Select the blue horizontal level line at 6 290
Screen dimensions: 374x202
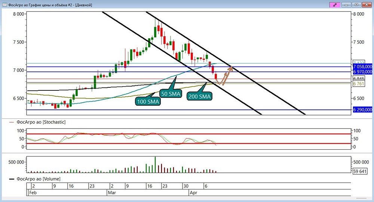tap(188, 110)
